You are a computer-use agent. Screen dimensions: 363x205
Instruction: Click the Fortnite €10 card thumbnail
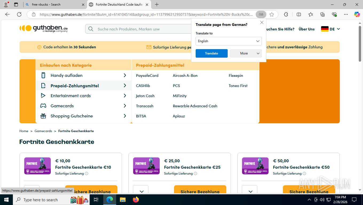37,166
